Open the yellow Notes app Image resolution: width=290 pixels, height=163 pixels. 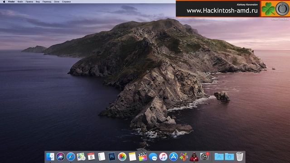pos(132,157)
